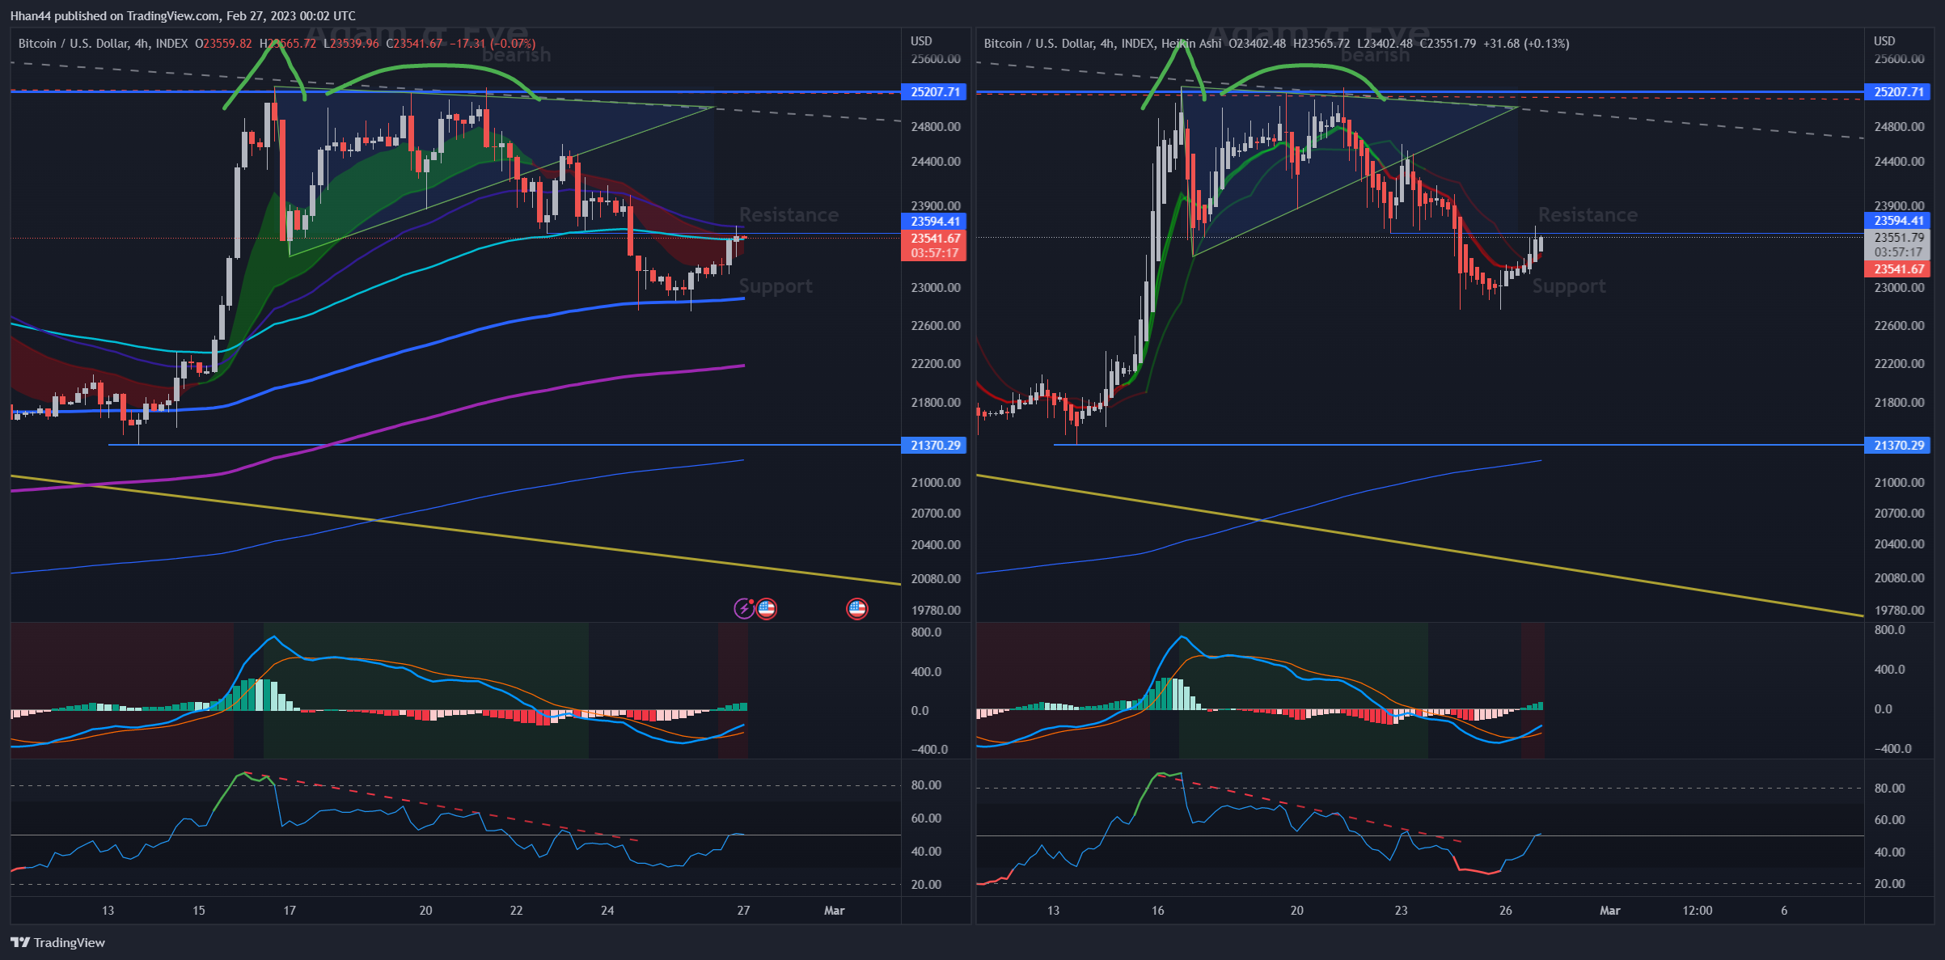Click the '16' date on the right time axis

click(1158, 911)
